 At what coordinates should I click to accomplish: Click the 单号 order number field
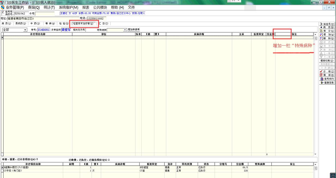(44, 30)
